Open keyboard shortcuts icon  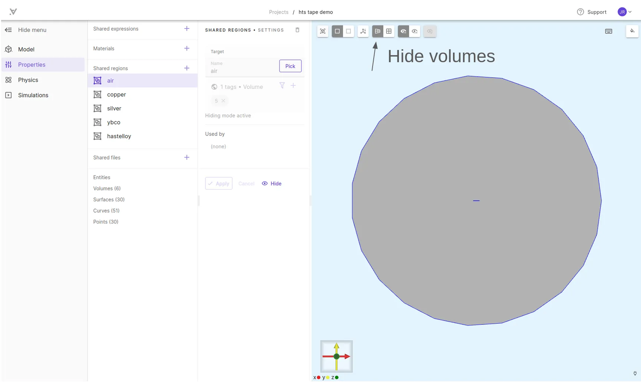click(x=609, y=31)
